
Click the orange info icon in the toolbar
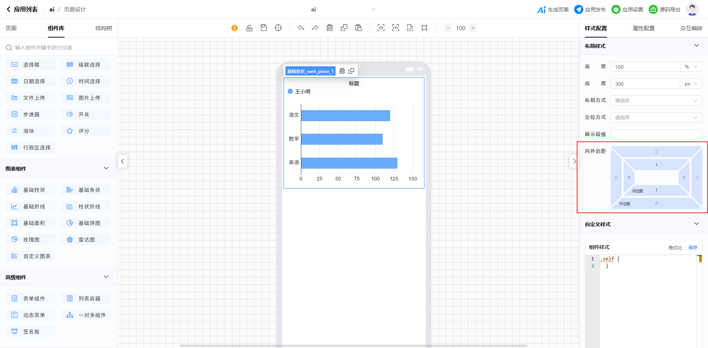[235, 28]
